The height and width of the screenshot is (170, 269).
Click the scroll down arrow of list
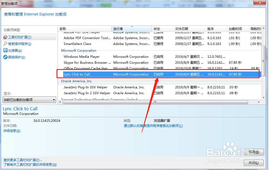[x=264, y=98]
